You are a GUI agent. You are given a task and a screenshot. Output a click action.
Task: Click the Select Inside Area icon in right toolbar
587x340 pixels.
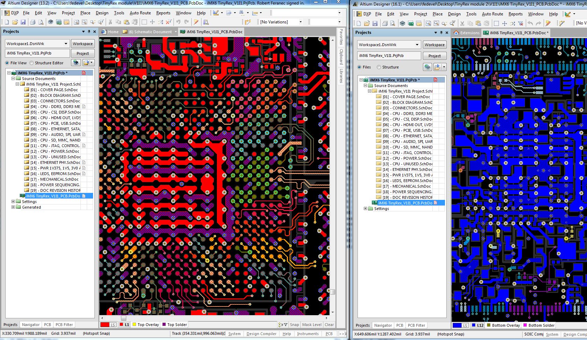(496, 23)
